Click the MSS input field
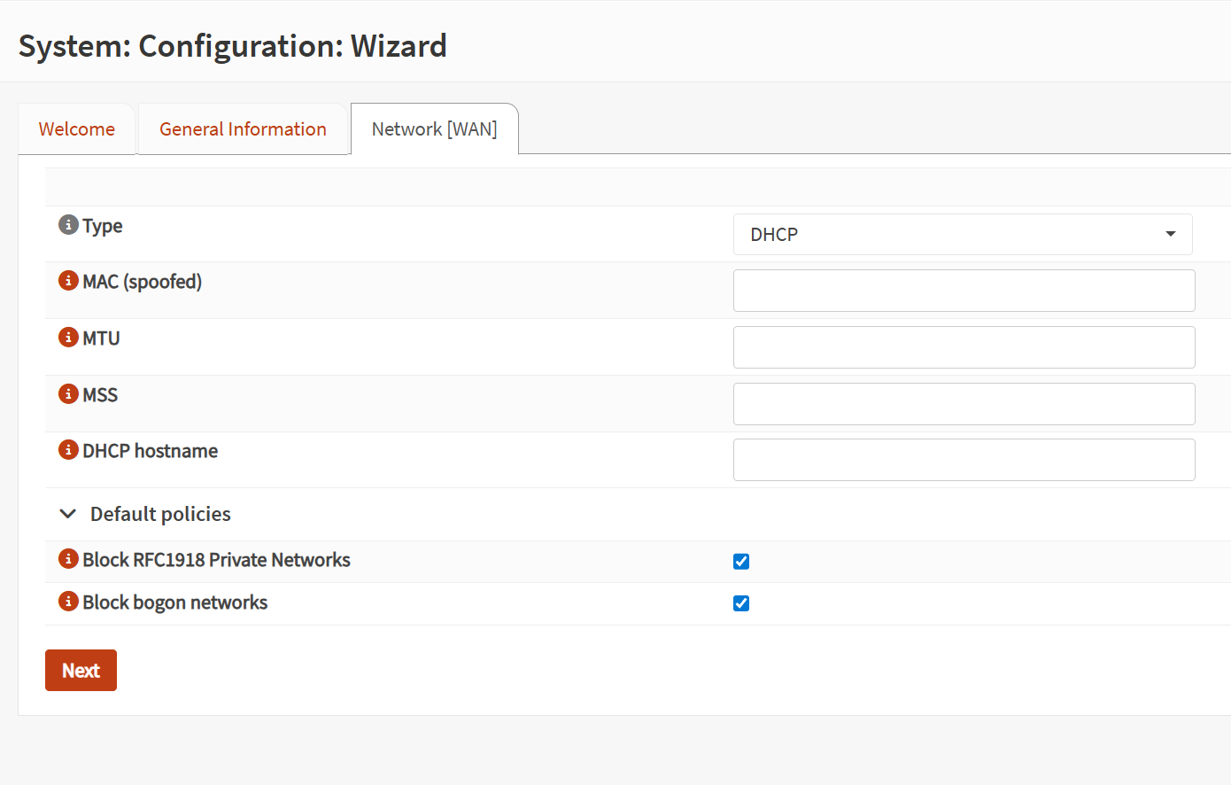The width and height of the screenshot is (1231, 785). (x=964, y=404)
